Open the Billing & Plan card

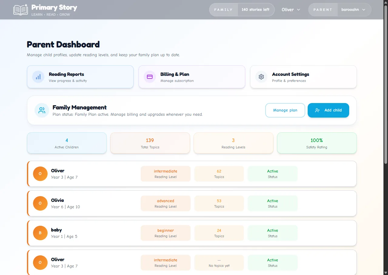click(192, 77)
